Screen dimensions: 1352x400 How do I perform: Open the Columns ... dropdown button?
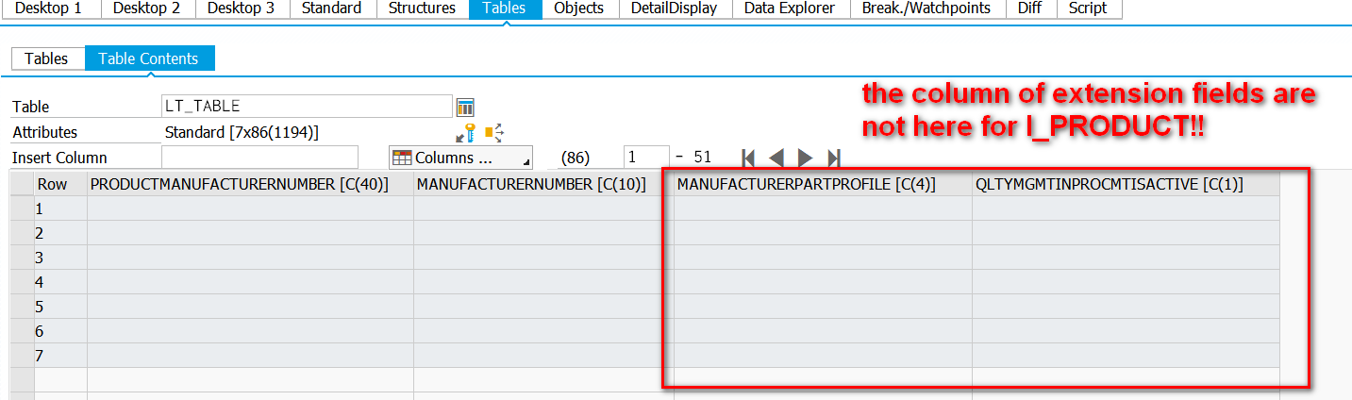tap(460, 158)
